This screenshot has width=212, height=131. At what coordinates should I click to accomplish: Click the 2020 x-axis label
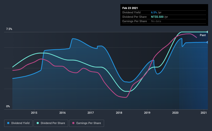[x=175, y=113]
